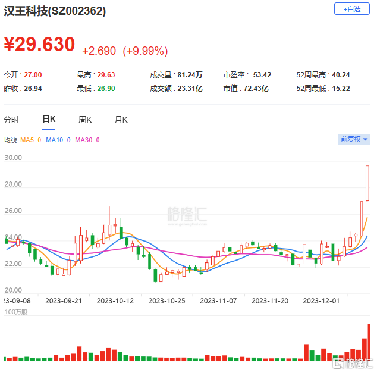Viewport: 377px width, 373px height.
Task: Click the 20.00 price axis label
Action: pos(13,290)
